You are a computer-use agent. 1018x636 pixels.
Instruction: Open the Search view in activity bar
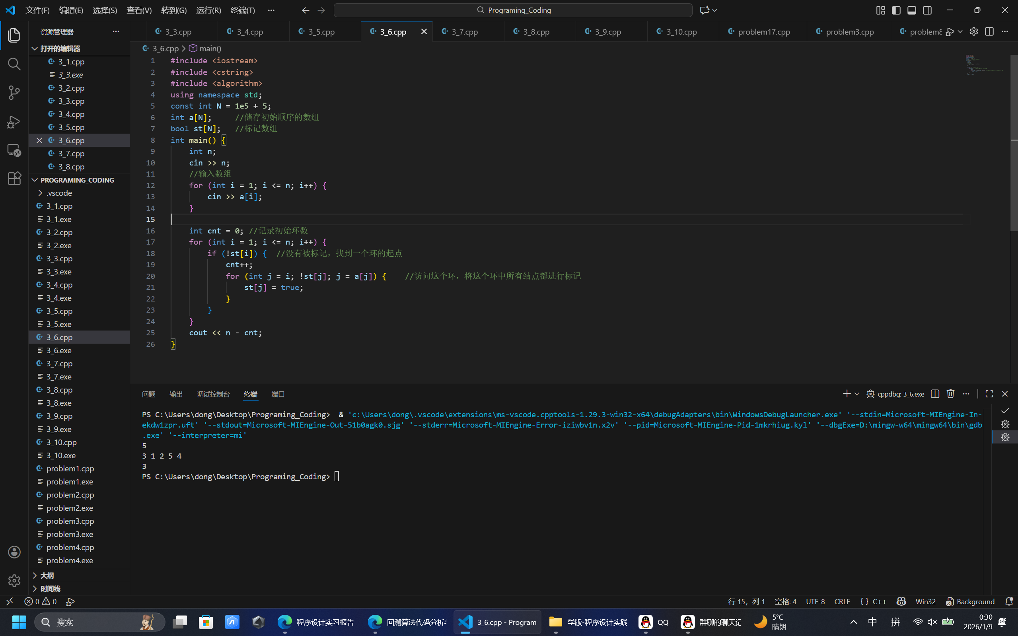click(14, 64)
